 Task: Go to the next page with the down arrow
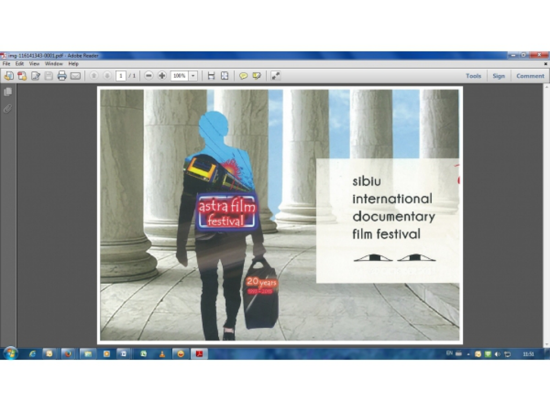tap(107, 76)
